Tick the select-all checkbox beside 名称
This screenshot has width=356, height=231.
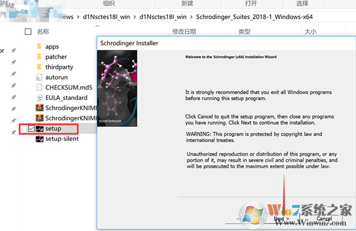click(28, 31)
